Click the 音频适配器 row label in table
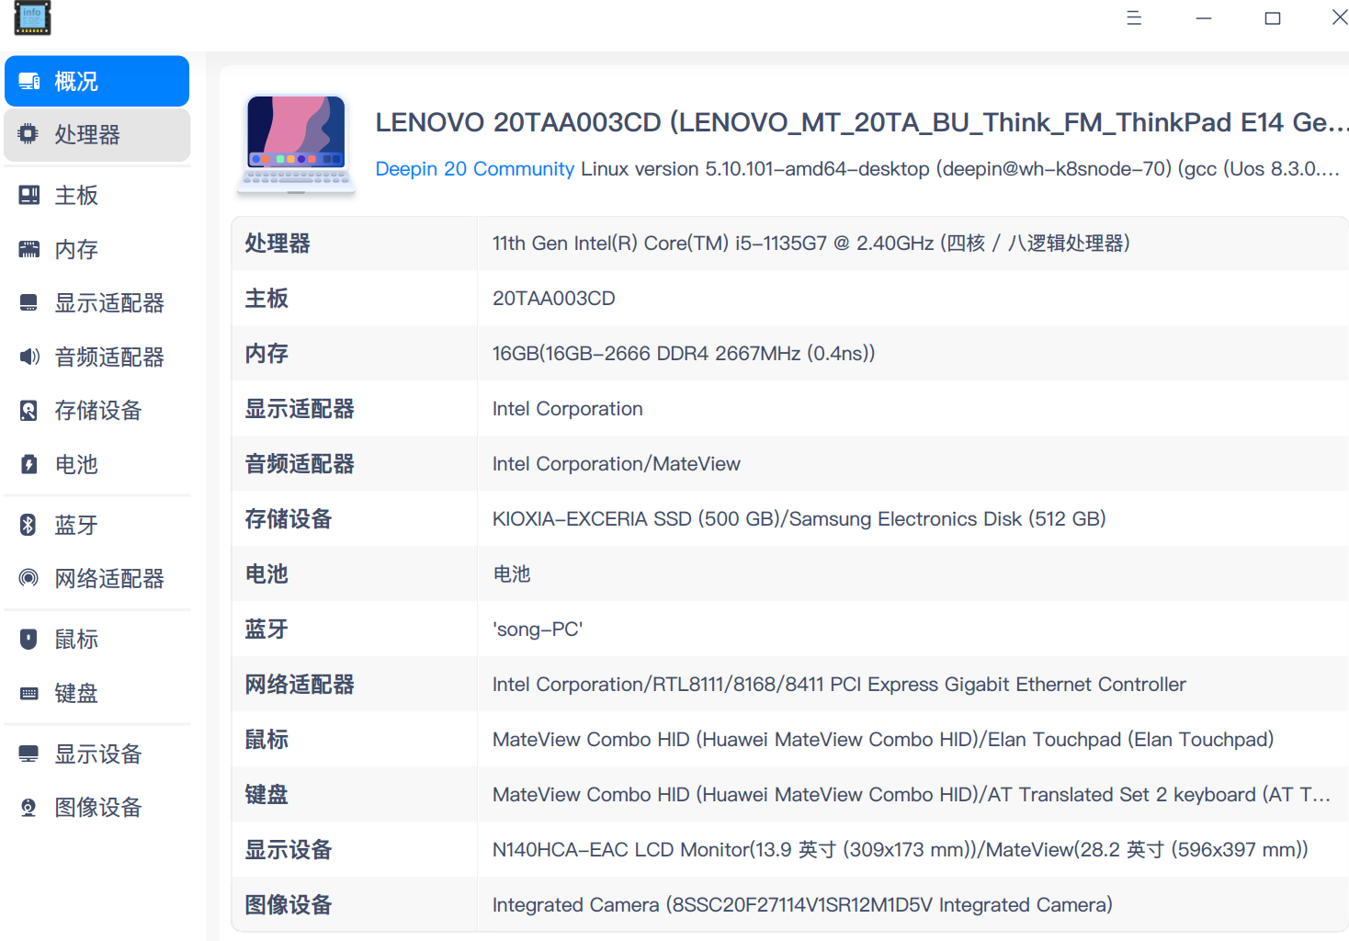1349x941 pixels. pos(300,464)
